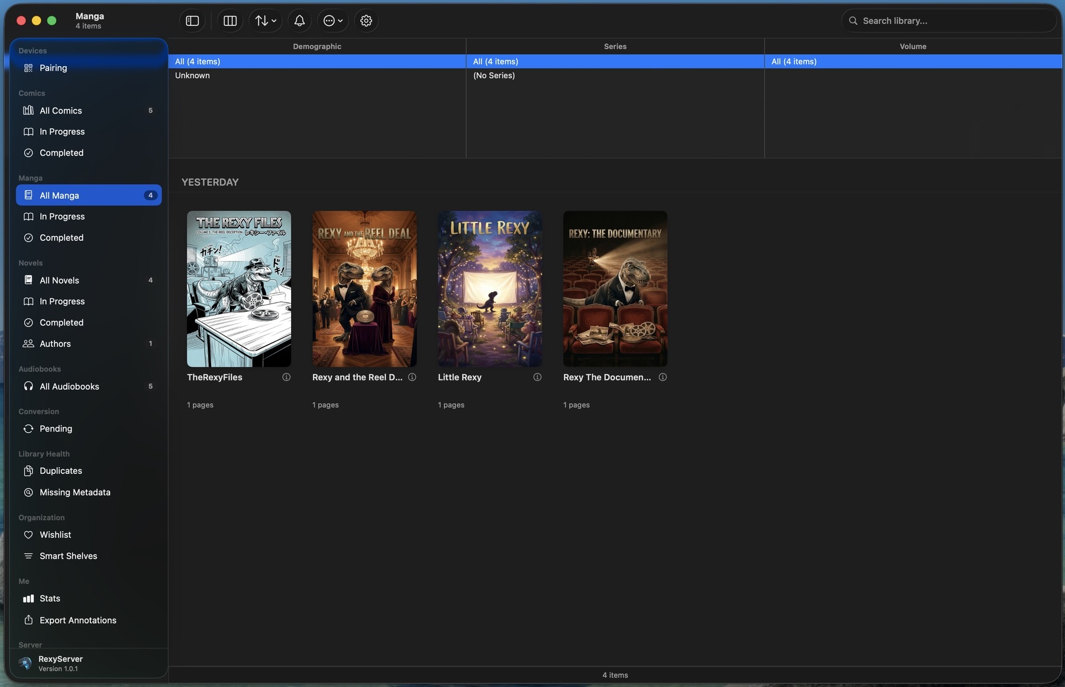This screenshot has width=1065, height=687.
Task: Open the Missing Metadata icon
Action: point(28,492)
